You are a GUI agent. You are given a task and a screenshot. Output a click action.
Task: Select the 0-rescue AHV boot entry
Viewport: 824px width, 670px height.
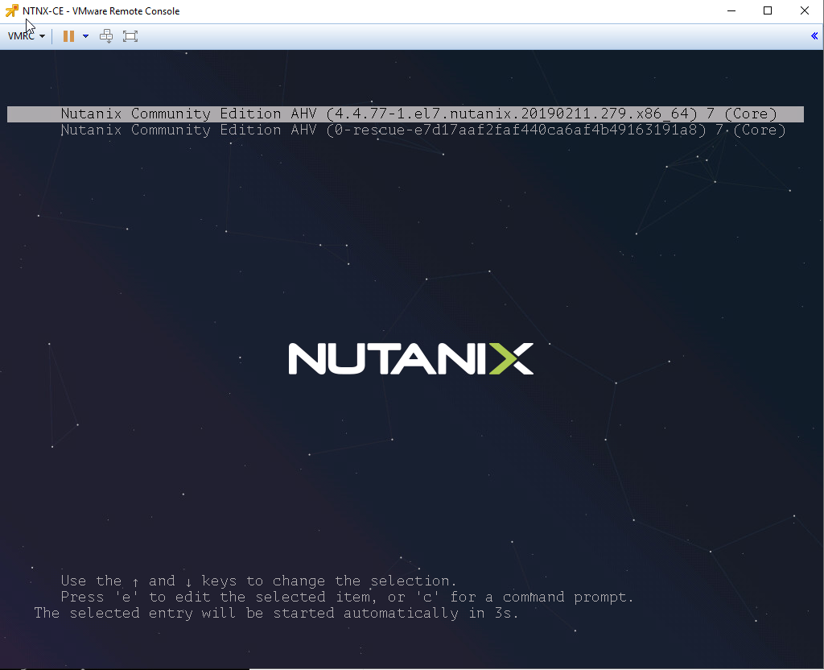coord(422,130)
